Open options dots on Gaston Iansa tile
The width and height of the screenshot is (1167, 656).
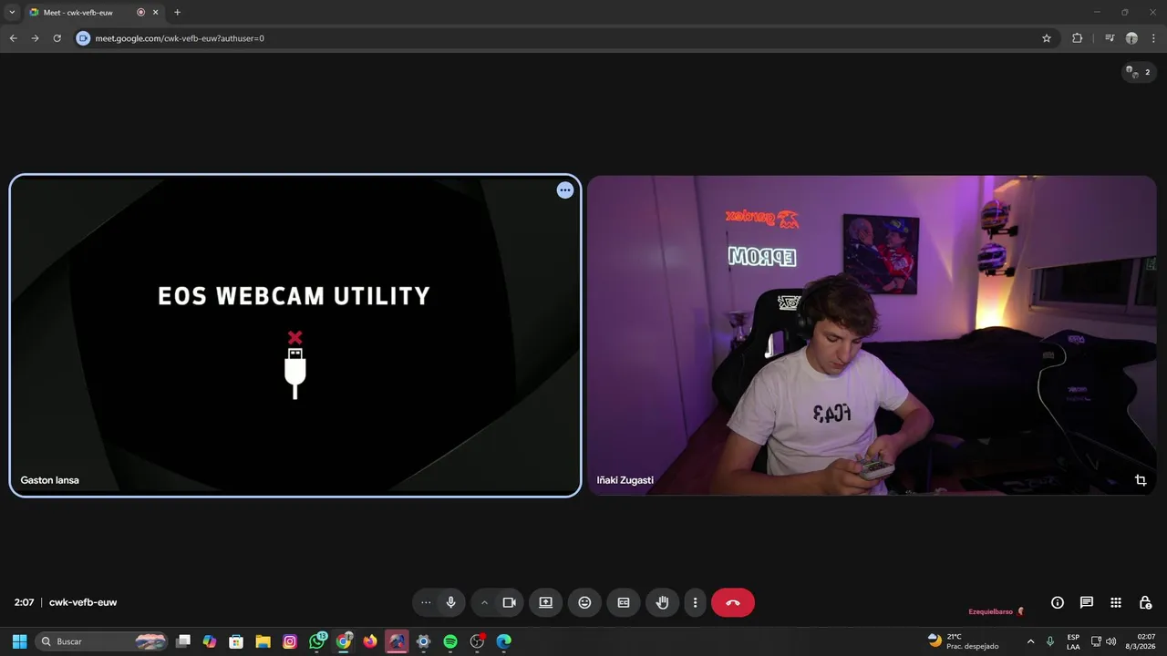pyautogui.click(x=565, y=190)
